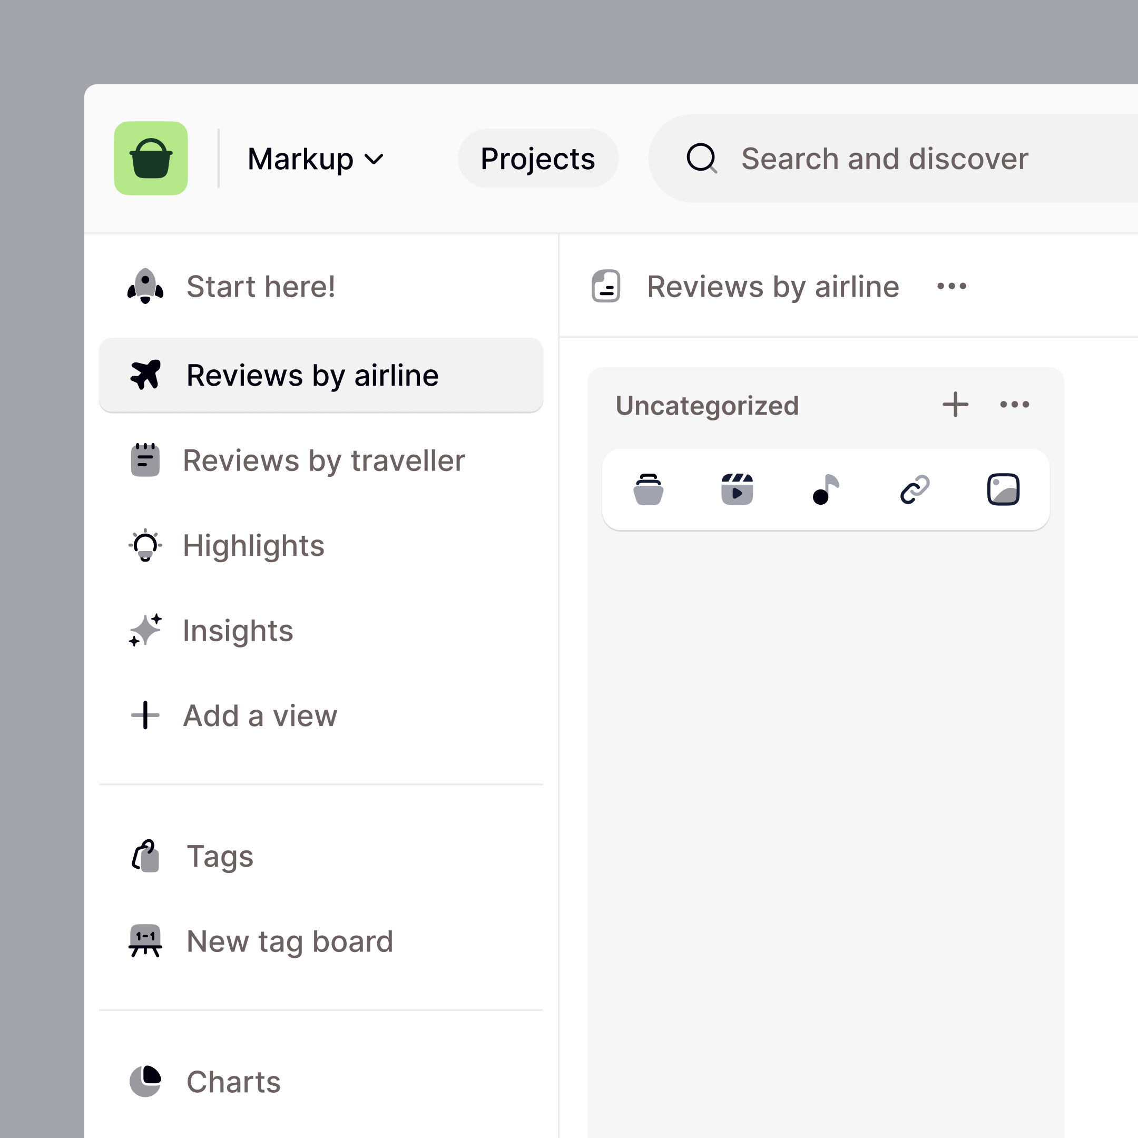Screen dimensions: 1138x1138
Task: Open the more options menu beside header title
Action: pos(952,286)
